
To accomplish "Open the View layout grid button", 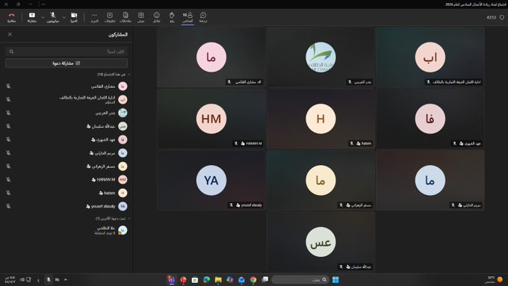I will pos(141,17).
